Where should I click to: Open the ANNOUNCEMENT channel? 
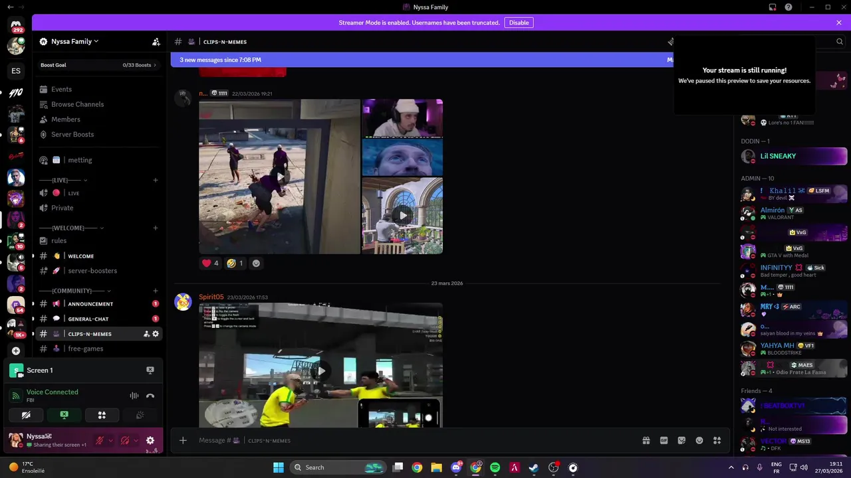[98, 304]
